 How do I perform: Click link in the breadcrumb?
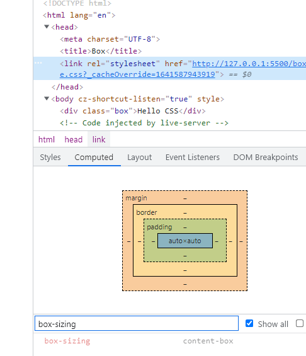coord(99,139)
